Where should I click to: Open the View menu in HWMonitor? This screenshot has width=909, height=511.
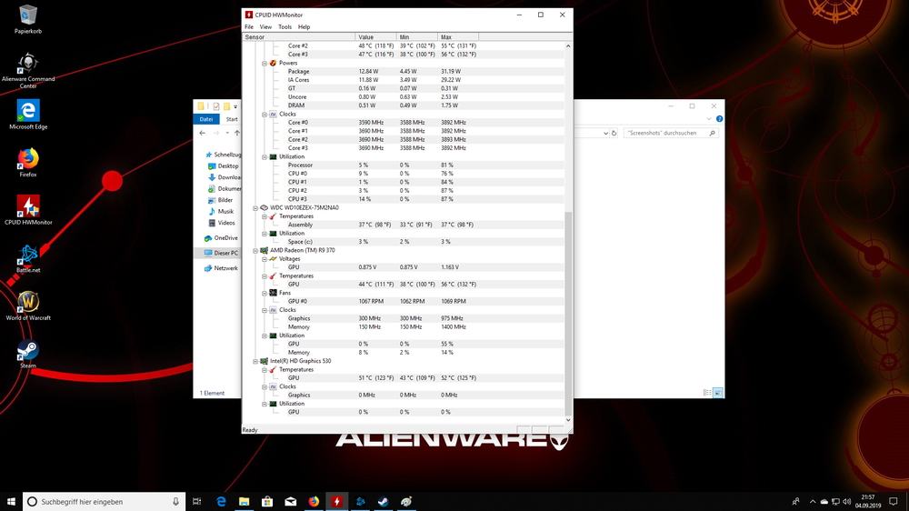(265, 27)
